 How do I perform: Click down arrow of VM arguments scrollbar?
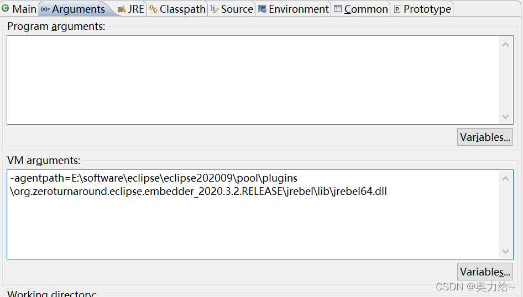[x=506, y=251]
